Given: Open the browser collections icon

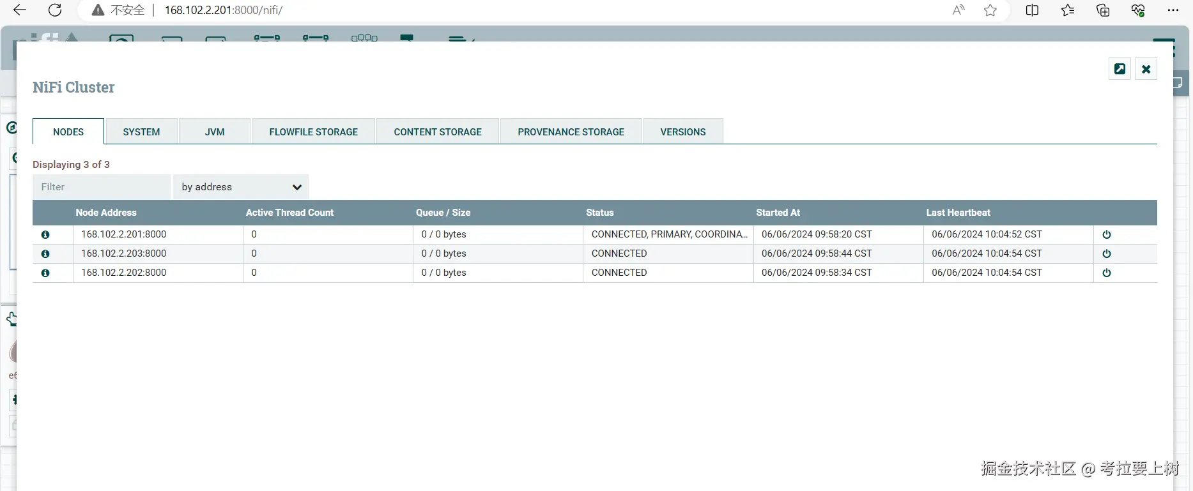Looking at the screenshot, I should [x=1103, y=10].
